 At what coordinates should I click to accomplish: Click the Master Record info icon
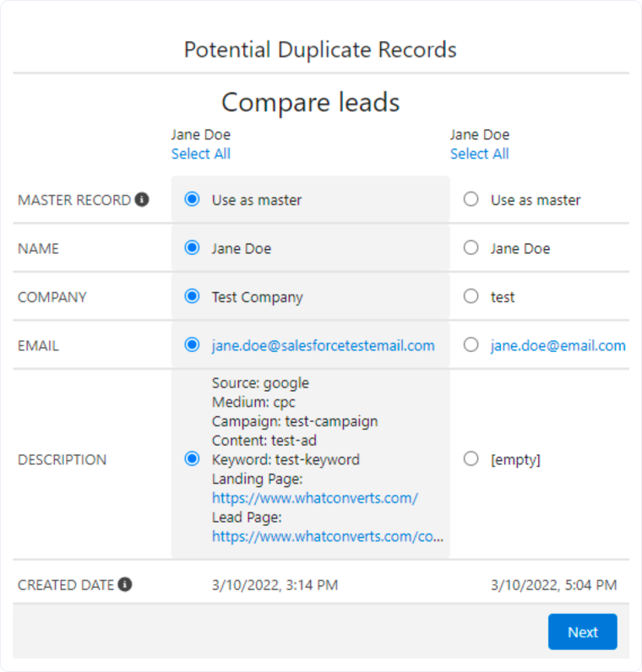142,199
